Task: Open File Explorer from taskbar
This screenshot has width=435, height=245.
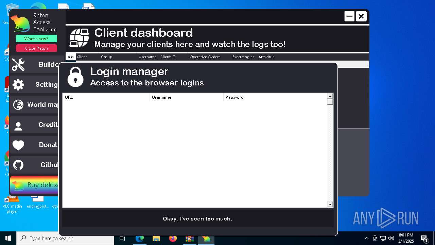Action: point(156,238)
